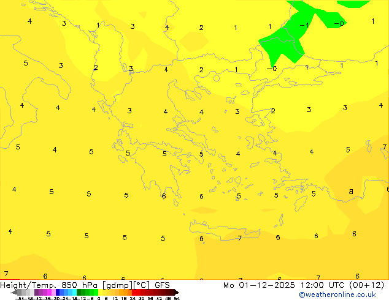Click the 'Mo' weekday label
Screen dimensions: 389x300
click(x=228, y=285)
